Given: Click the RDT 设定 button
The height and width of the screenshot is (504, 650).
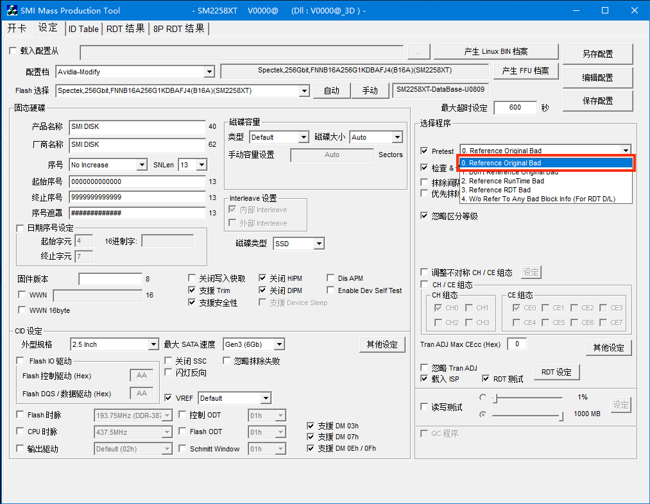Looking at the screenshot, I should point(556,372).
